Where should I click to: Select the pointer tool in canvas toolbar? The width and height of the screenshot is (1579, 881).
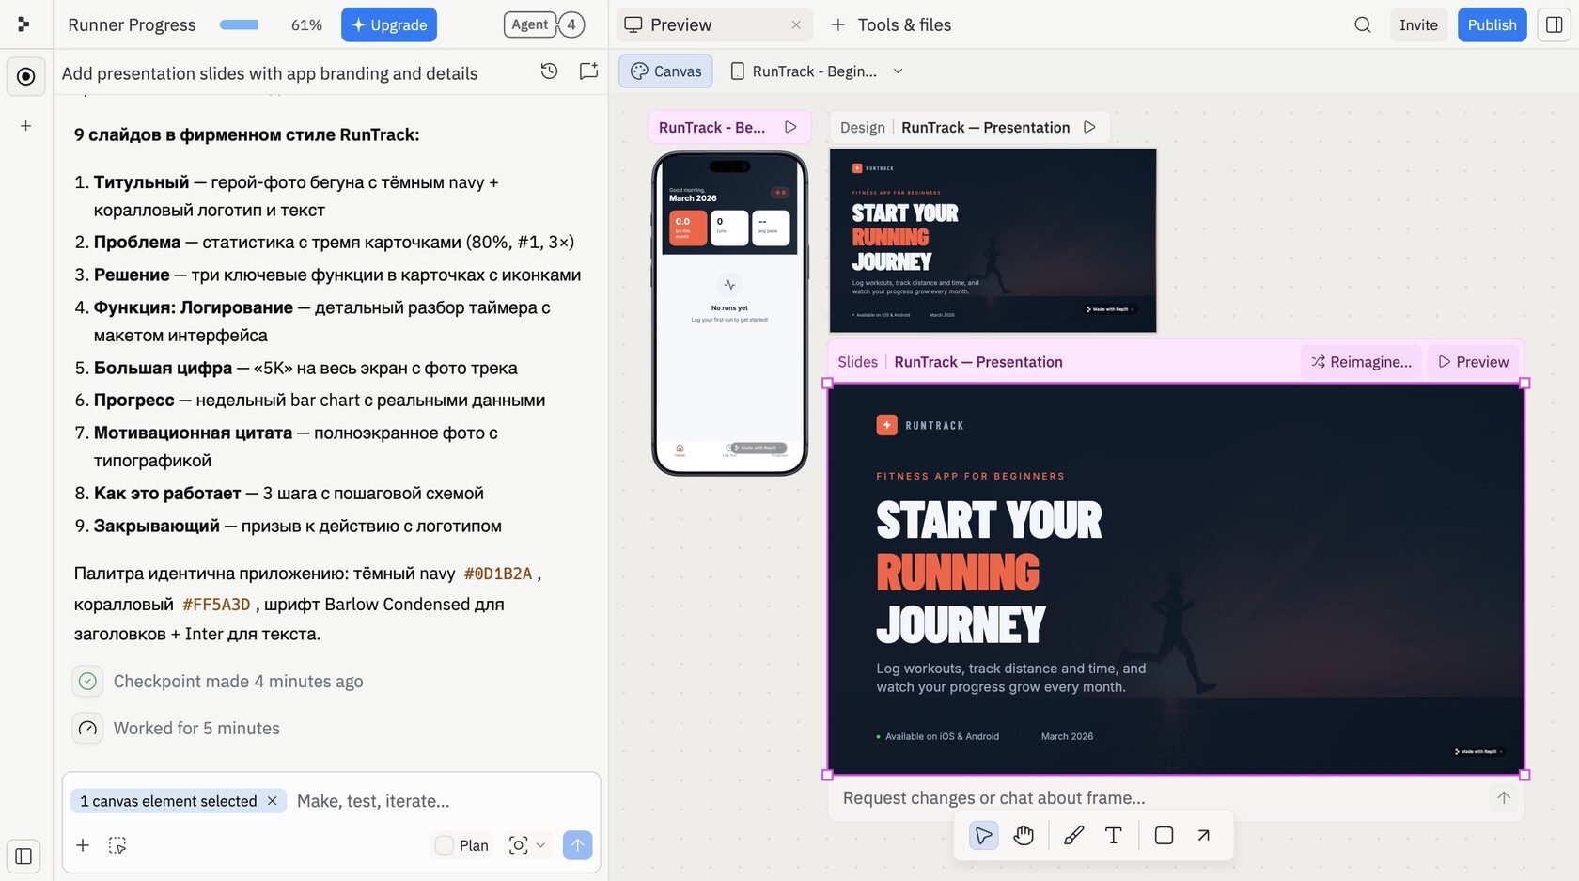tap(984, 835)
